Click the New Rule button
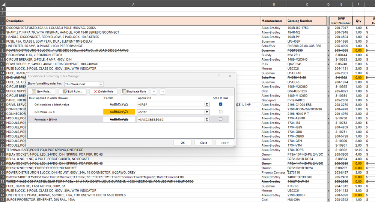375x202 pixels. [x=42, y=92]
